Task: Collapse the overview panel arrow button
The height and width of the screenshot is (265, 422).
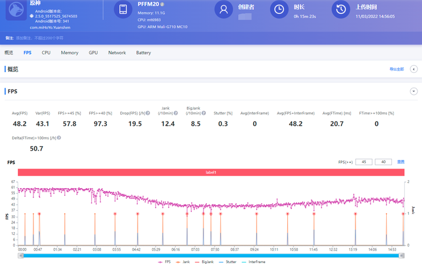Action: [413, 69]
